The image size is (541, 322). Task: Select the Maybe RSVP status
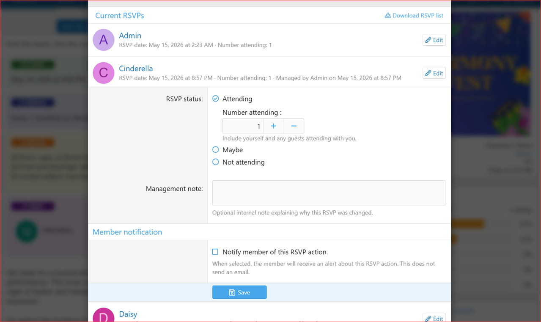coord(216,150)
